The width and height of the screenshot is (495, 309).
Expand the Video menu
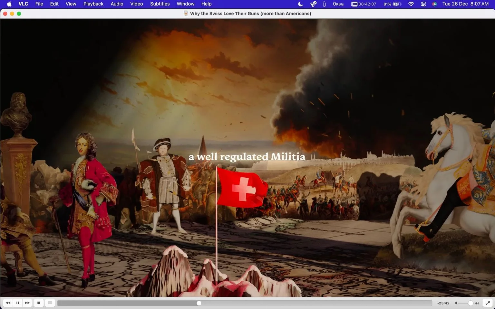(137, 4)
